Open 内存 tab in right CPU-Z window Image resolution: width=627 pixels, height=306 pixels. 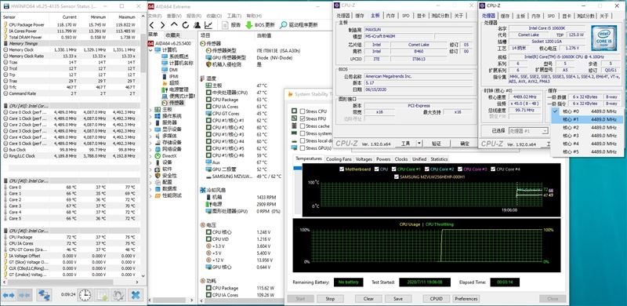(536, 16)
